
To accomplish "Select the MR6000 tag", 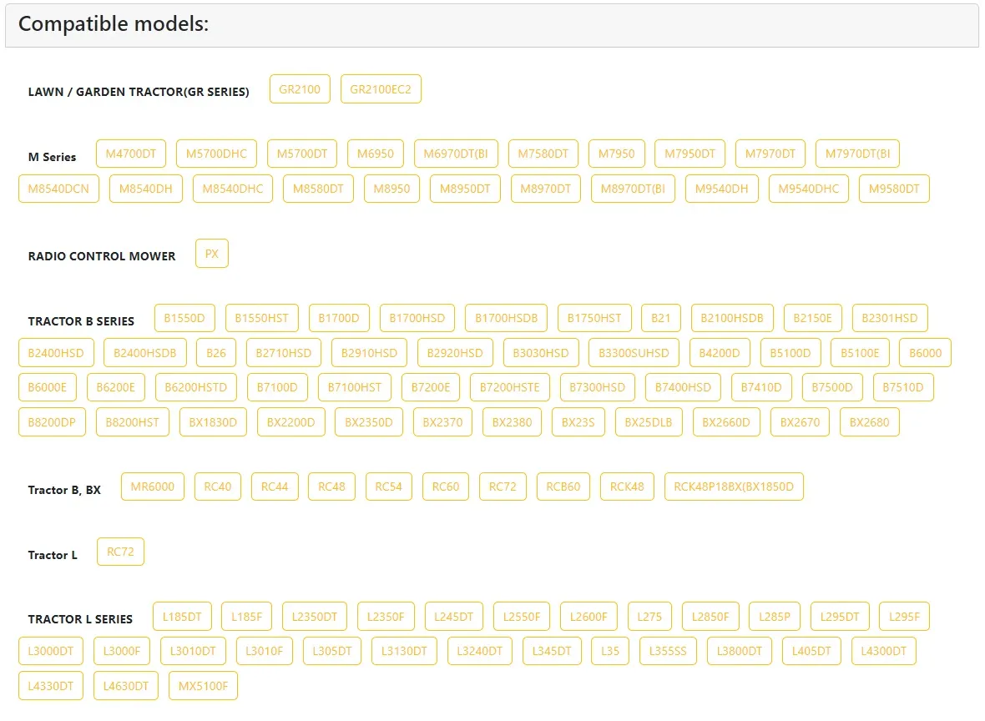I will (153, 487).
